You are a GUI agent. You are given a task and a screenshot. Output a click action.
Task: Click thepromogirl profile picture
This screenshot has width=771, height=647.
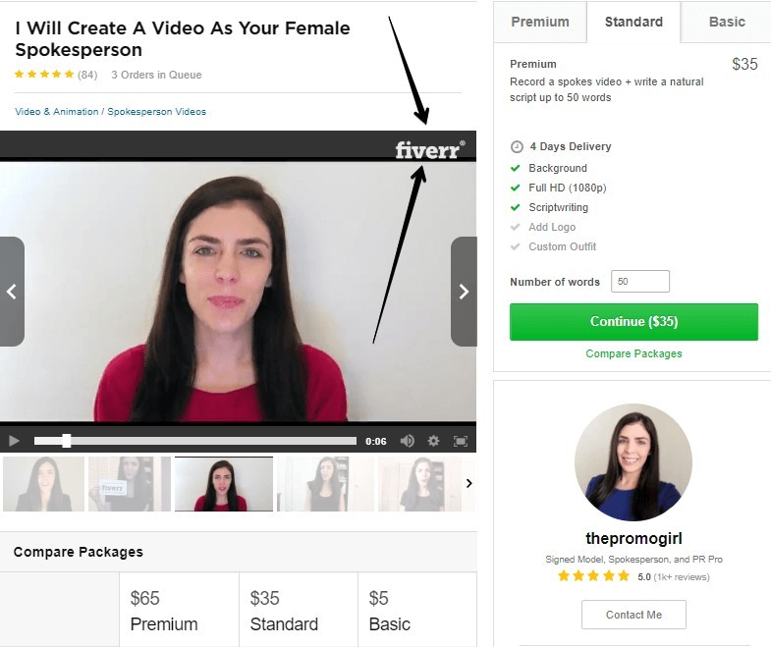633,462
